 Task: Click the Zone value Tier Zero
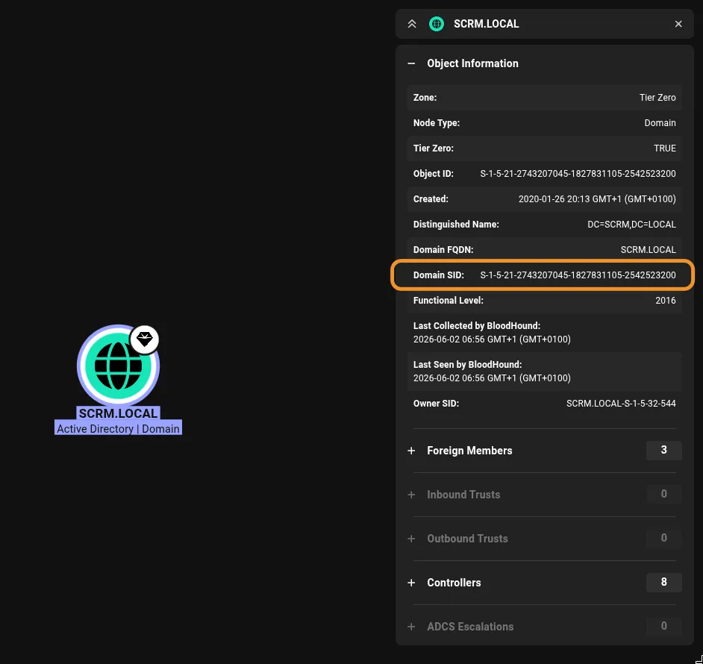(657, 97)
